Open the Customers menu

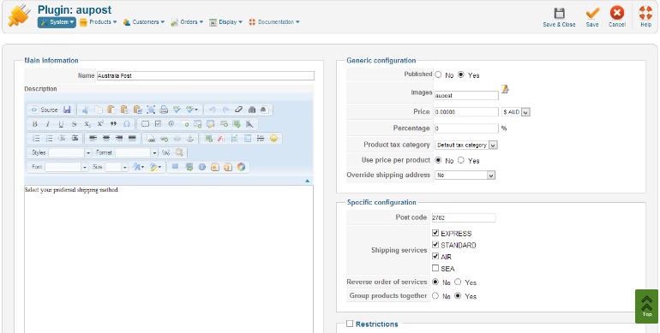(143, 22)
